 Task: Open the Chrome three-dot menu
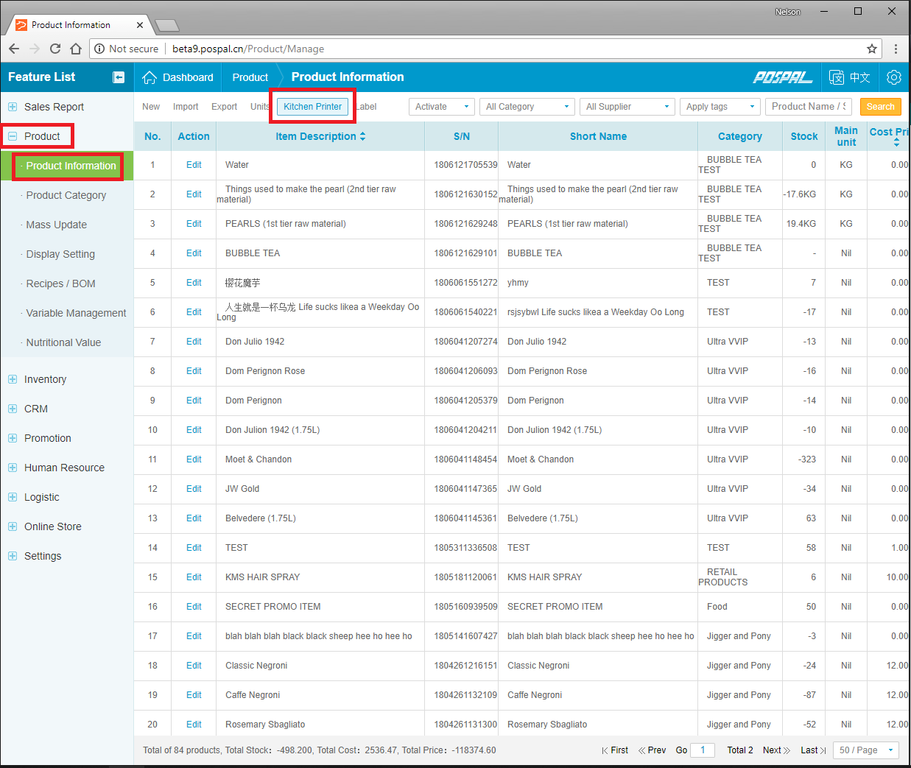point(896,49)
